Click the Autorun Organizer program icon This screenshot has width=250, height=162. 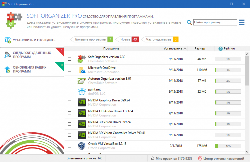coord(82,81)
